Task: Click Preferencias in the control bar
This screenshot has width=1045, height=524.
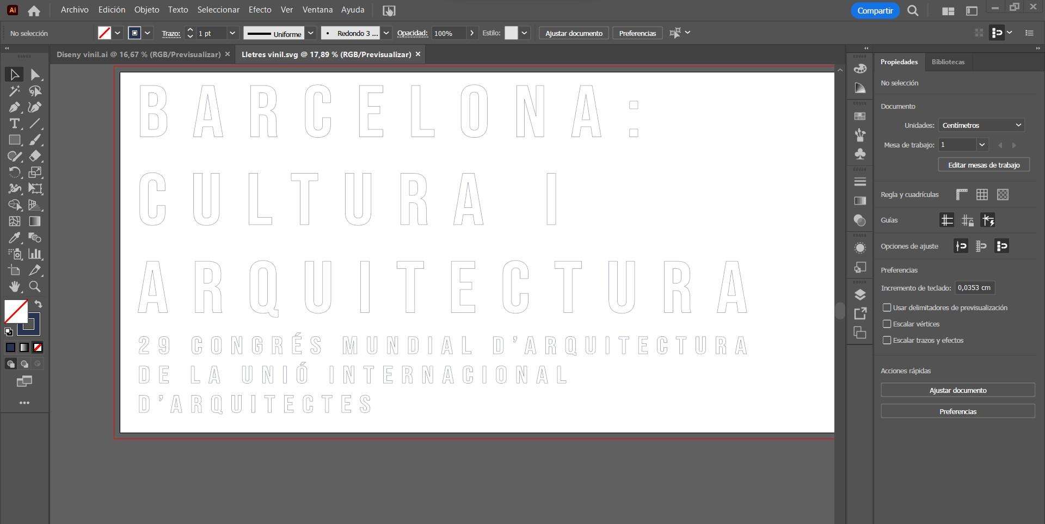Action: pyautogui.click(x=637, y=33)
